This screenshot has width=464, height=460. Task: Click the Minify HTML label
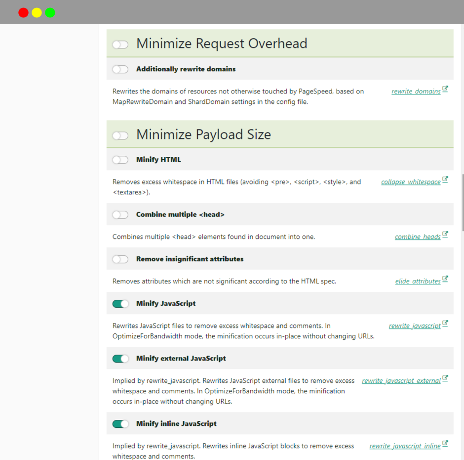point(158,160)
